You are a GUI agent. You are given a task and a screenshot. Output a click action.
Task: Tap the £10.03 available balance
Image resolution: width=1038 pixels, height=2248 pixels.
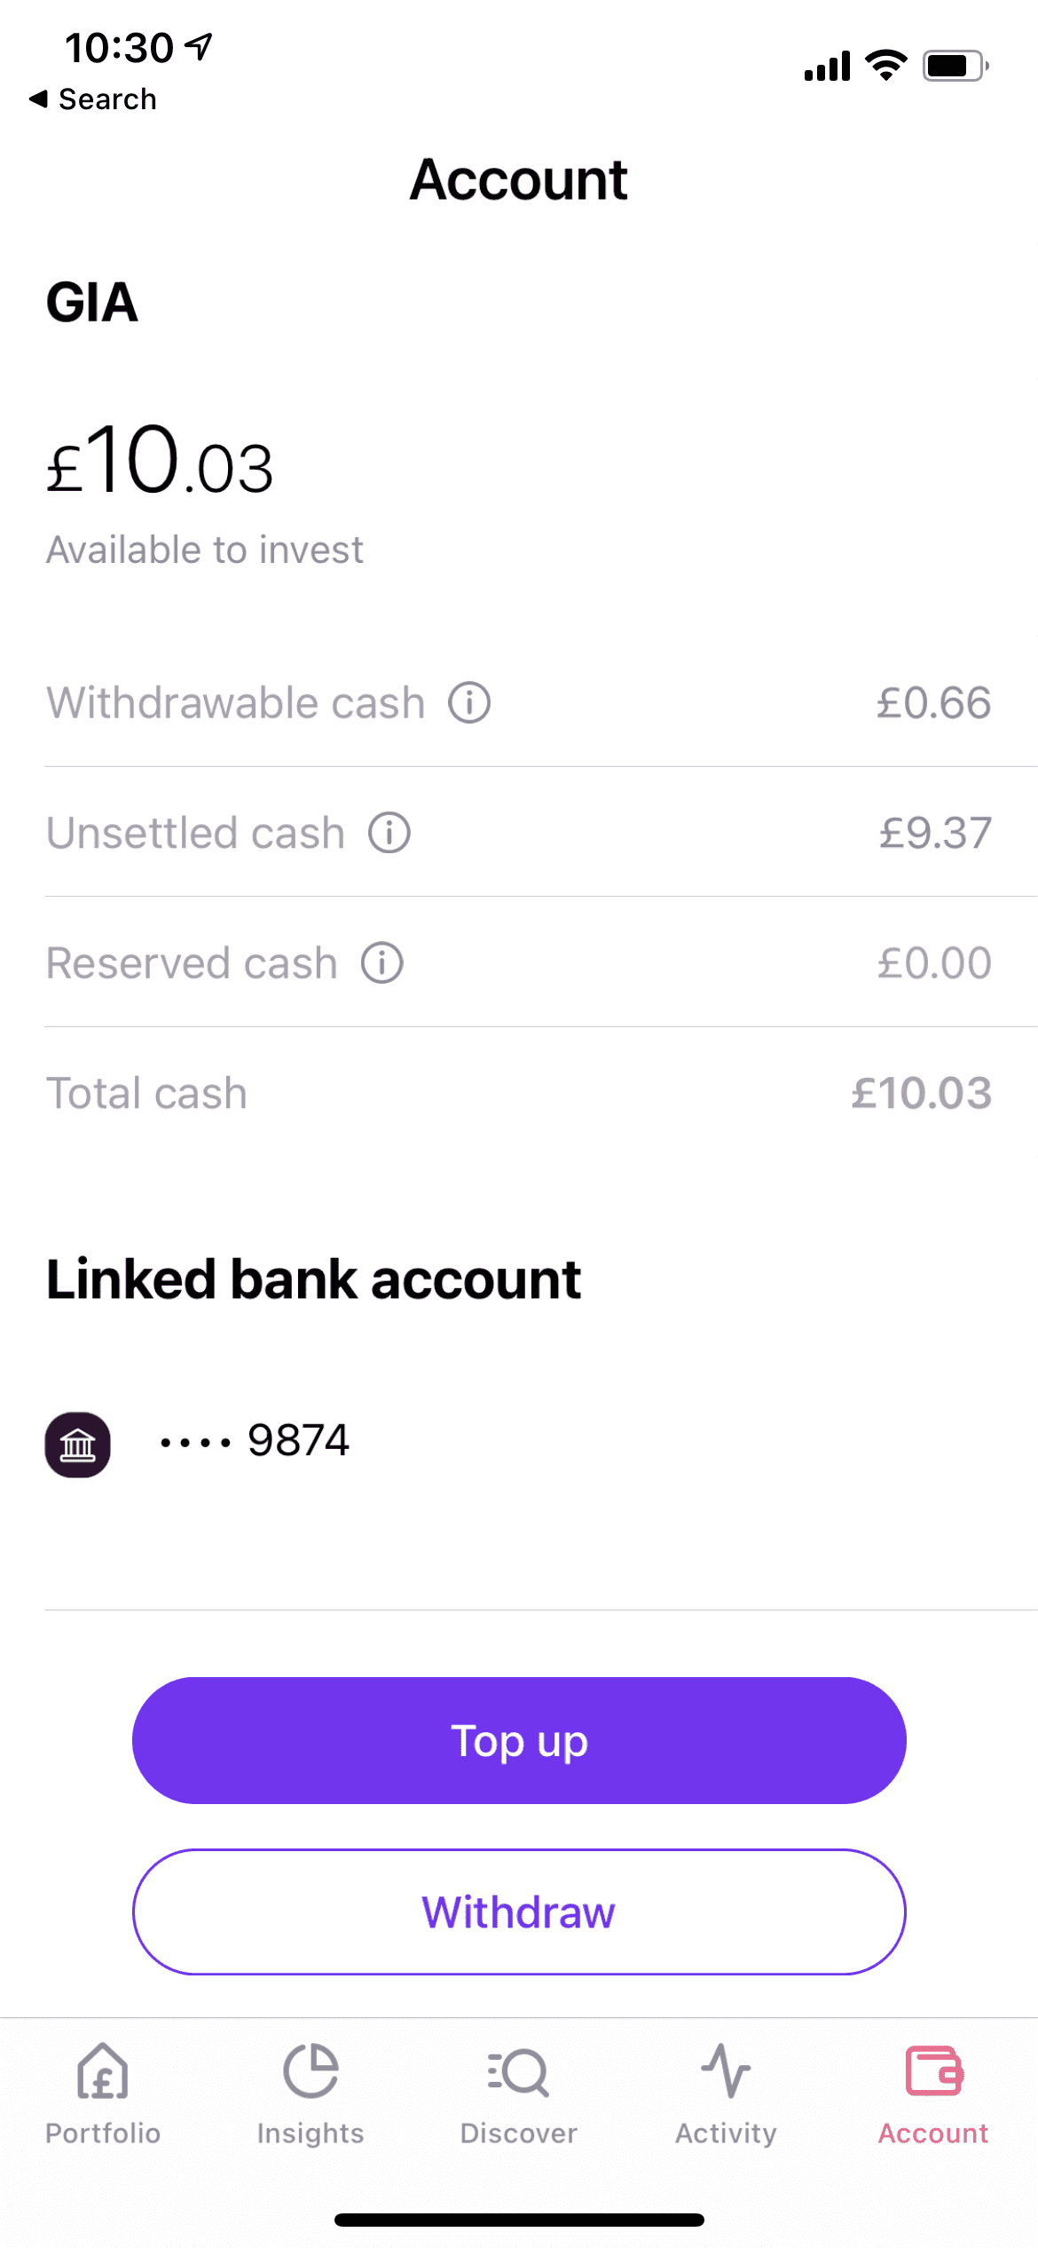click(x=161, y=463)
